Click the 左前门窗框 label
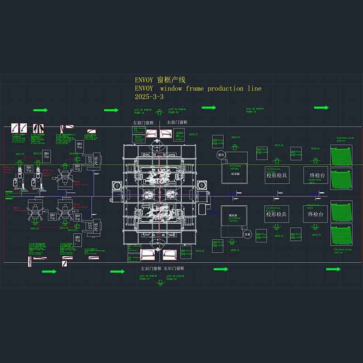The height and width of the screenshot is (363, 363). point(143,123)
